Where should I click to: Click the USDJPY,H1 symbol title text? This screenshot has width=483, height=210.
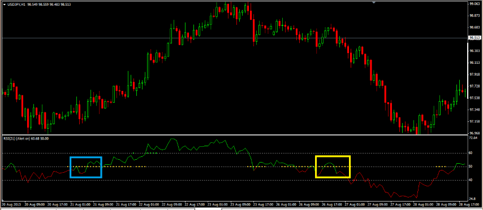tap(16, 4)
